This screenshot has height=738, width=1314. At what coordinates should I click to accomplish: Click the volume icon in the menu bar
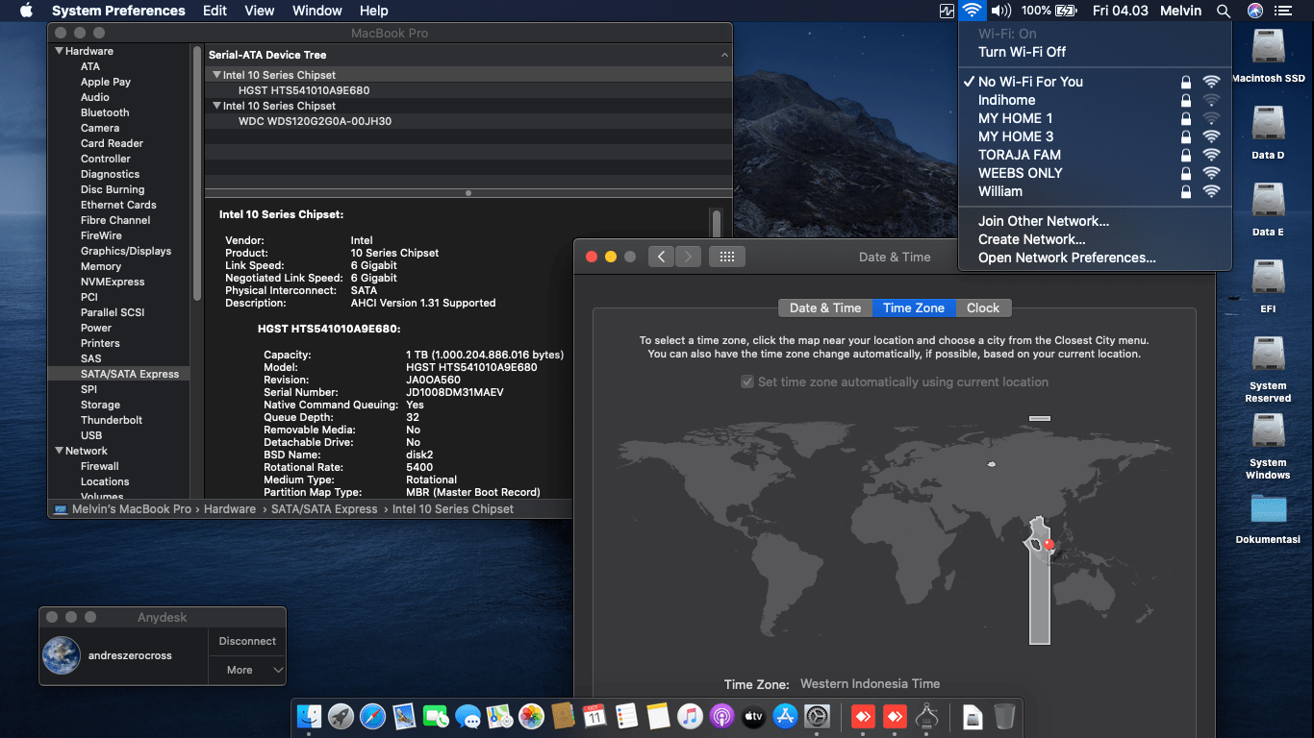(1001, 11)
